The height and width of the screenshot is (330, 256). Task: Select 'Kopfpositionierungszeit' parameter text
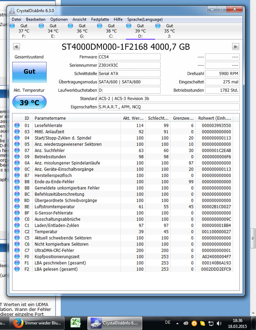click(57, 256)
